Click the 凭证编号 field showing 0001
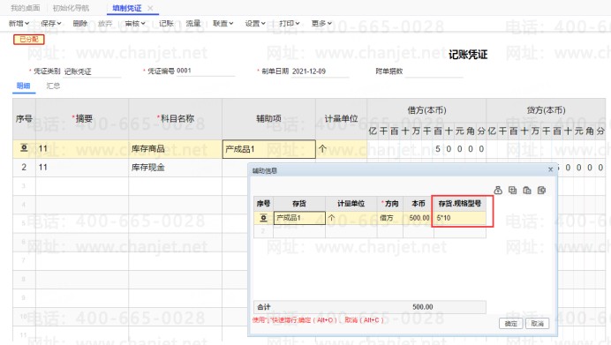 (x=206, y=71)
